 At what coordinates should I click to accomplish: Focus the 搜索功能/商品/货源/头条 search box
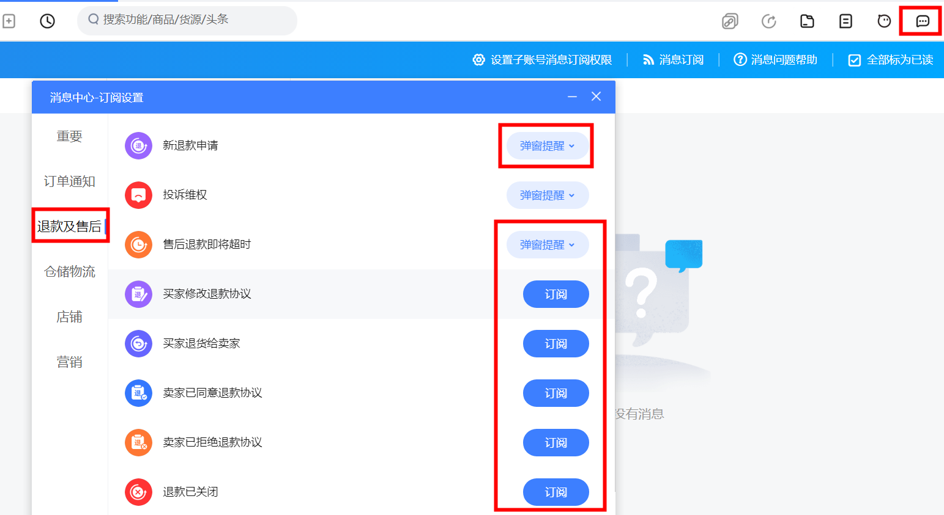pos(187,20)
